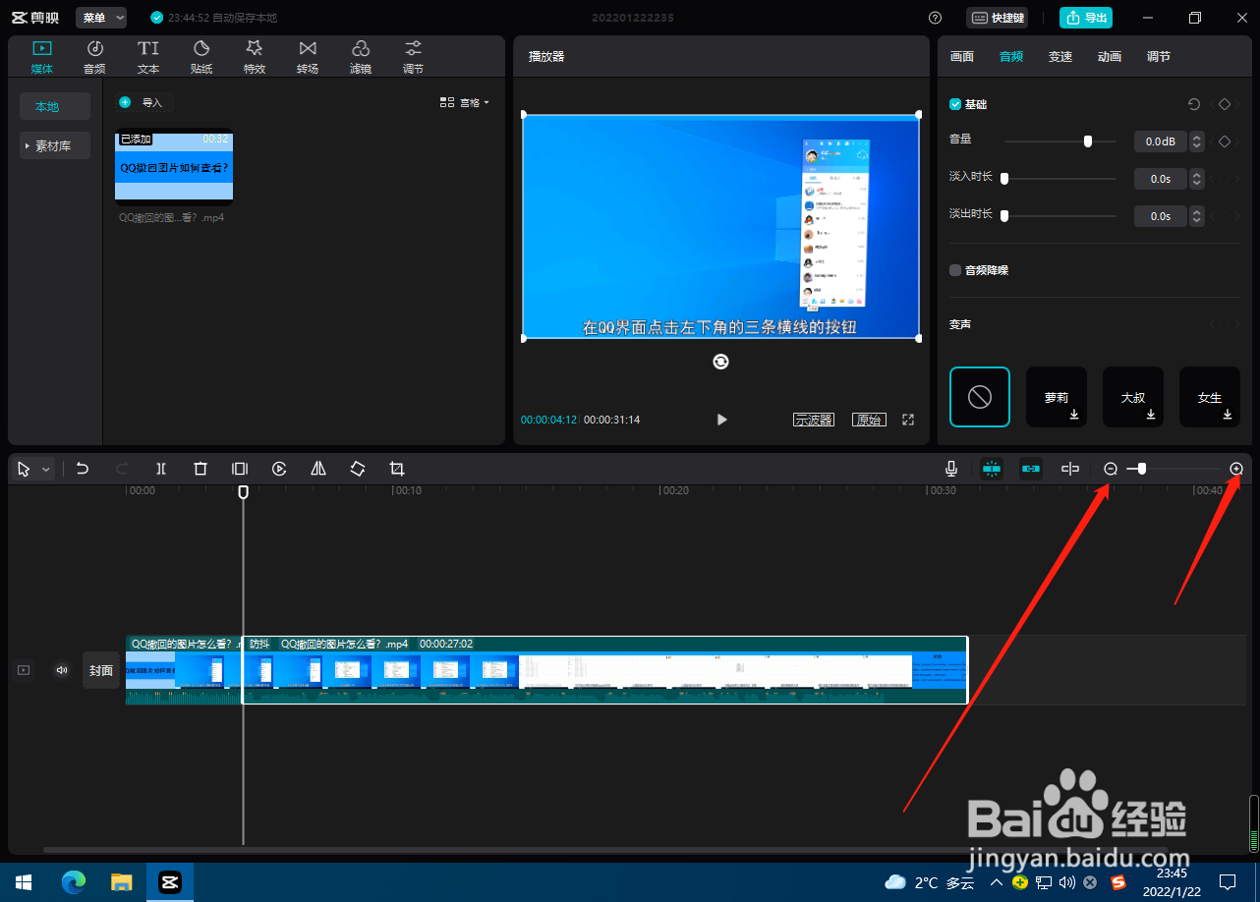Viewport: 1260px width, 902px height.
Task: Enable the 音频降噪 noise reduction checkbox
Action: coord(955,270)
